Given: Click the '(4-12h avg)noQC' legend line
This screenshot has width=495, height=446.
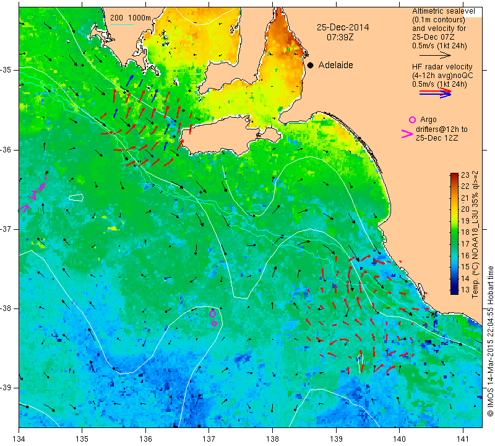Looking at the screenshot, I should pos(442,76).
